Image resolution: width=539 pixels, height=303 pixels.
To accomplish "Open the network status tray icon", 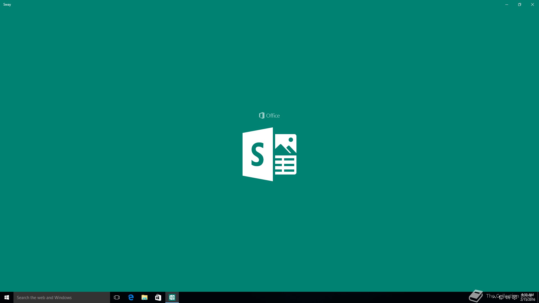I will [501, 297].
